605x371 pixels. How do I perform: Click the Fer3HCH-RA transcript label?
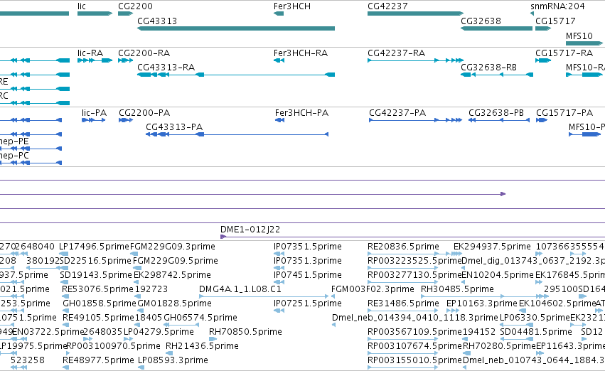point(301,53)
